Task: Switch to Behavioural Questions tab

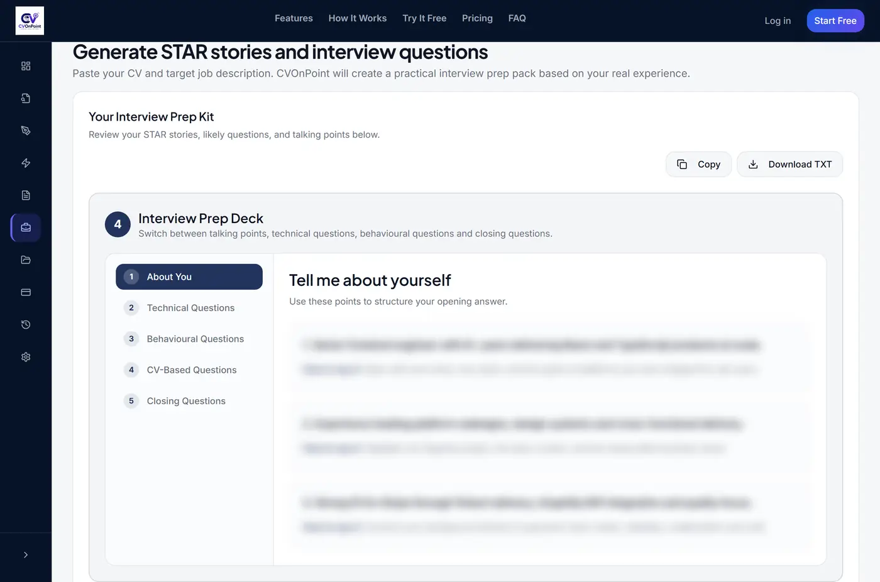Action: pyautogui.click(x=189, y=339)
